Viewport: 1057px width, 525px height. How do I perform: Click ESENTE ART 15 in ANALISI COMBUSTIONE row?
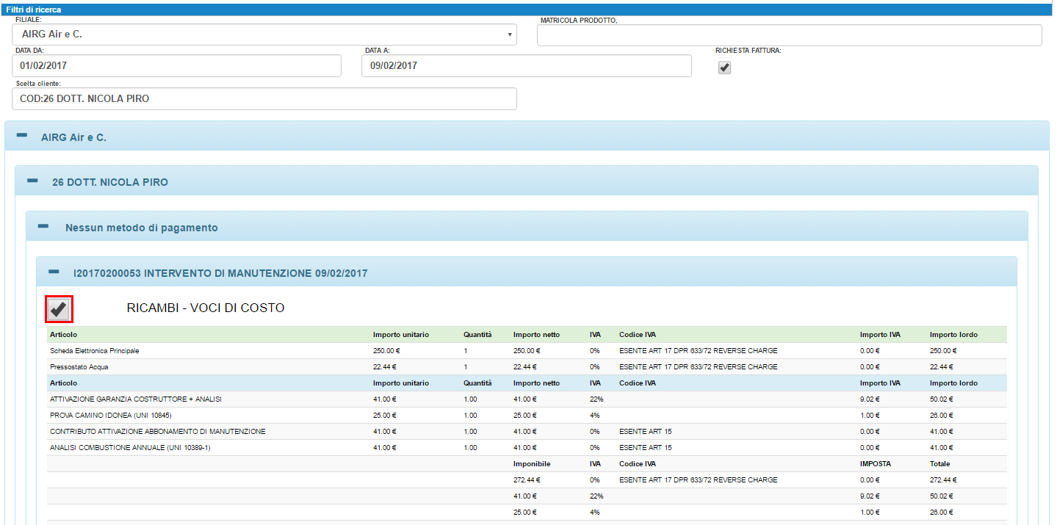click(646, 448)
